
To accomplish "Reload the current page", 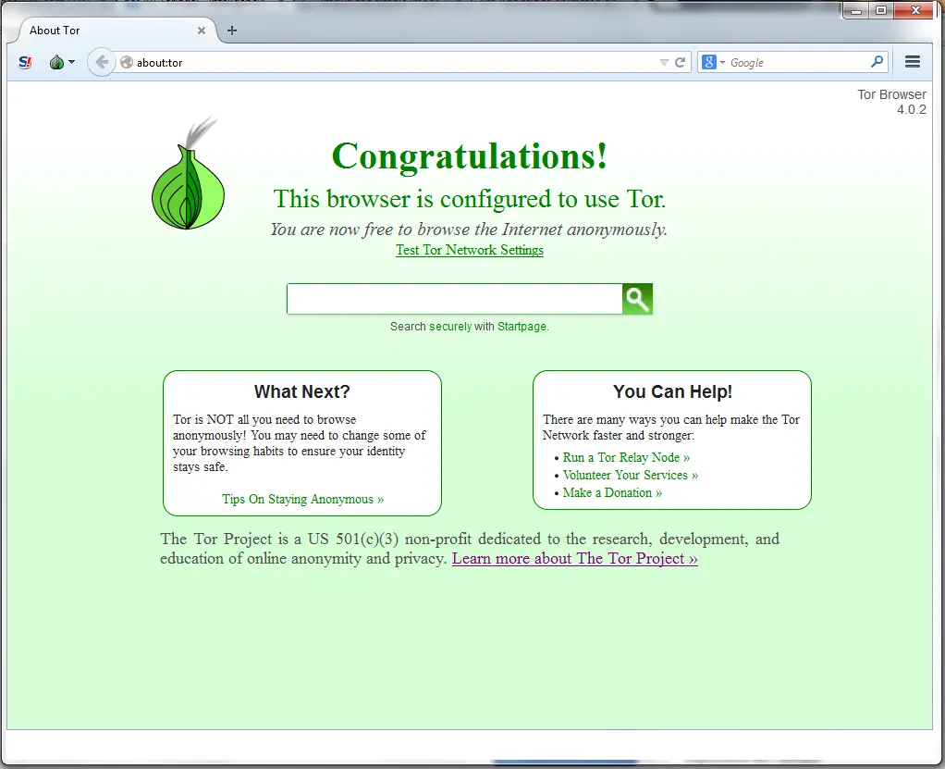I will point(681,62).
